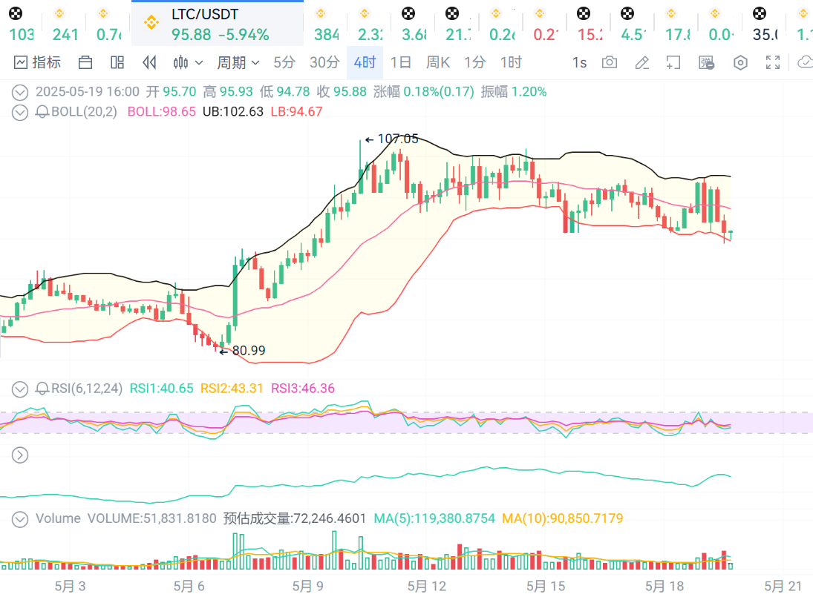Click the RSI3:46.36 value
This screenshot has width=813, height=597.
[x=303, y=389]
